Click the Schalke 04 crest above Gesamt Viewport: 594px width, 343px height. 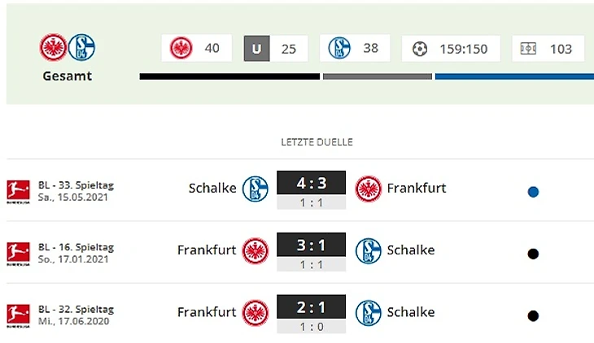coord(81,47)
